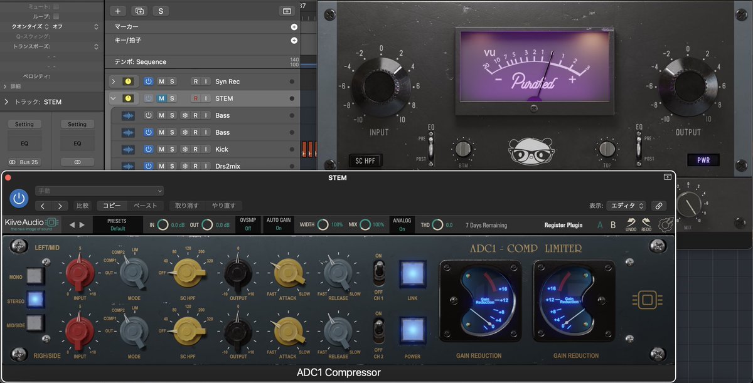The height and width of the screenshot is (383, 753).
Task: Select the Drs2mix track waveform icon
Action: [x=128, y=166]
